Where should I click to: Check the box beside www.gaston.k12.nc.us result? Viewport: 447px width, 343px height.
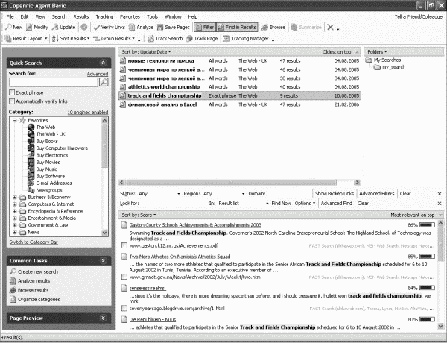[124, 245]
